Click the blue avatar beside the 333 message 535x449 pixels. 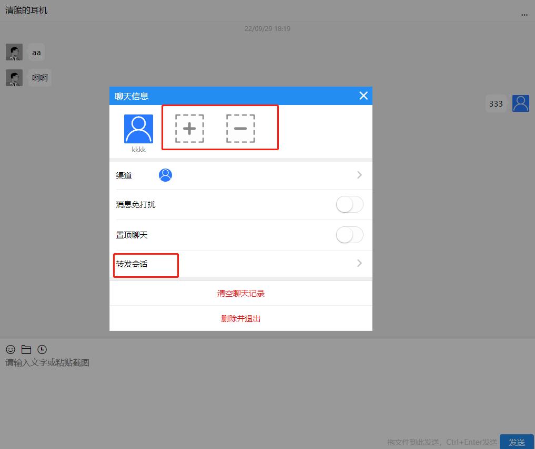tap(520, 103)
